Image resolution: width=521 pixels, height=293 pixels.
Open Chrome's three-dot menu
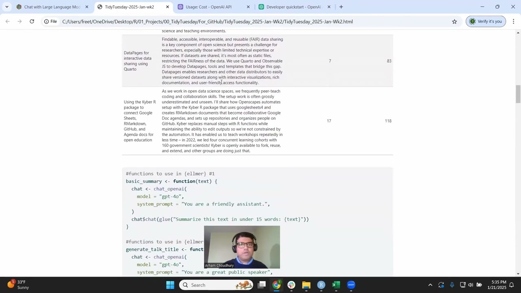[513, 22]
